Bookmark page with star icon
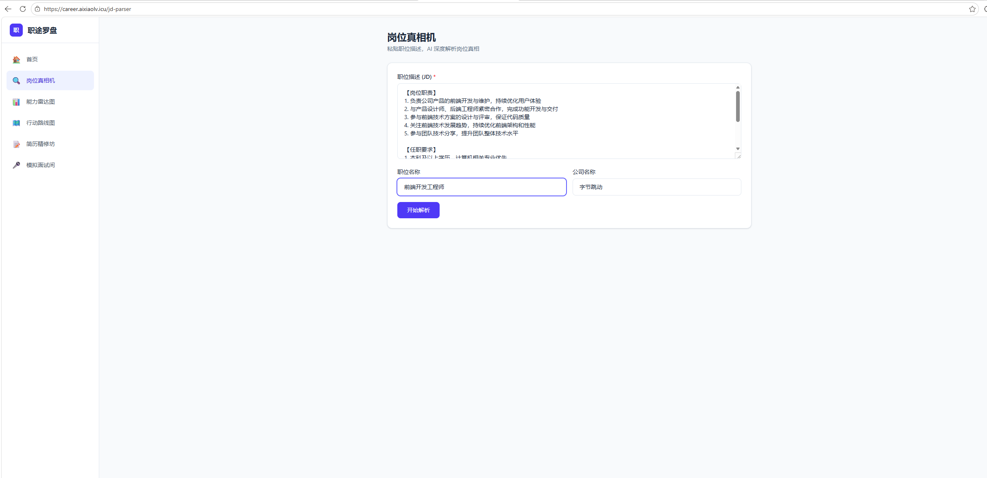987x478 pixels. coord(972,9)
